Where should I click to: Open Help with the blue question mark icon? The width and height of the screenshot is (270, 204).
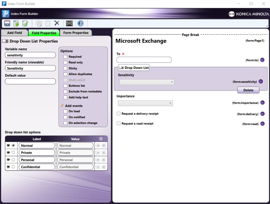(80, 23)
